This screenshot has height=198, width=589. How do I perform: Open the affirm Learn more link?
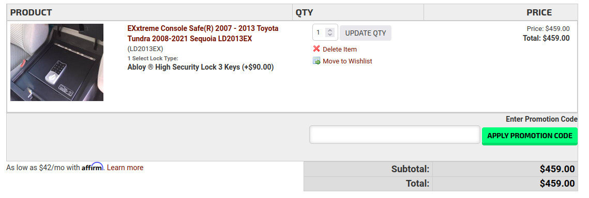(125, 168)
